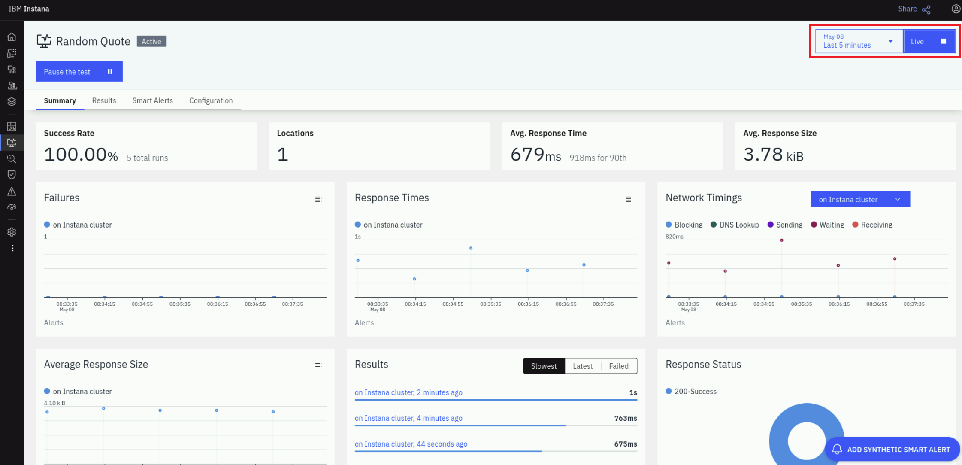Screen dimensions: 962x465
Task: Open the gauge-and-wrench sidebar icon
Action: [12, 207]
